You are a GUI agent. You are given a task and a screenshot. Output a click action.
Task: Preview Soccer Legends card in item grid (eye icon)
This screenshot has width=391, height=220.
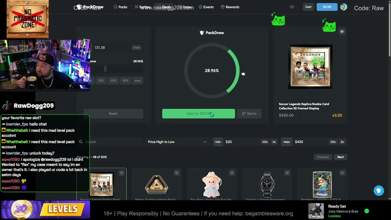pos(122,173)
